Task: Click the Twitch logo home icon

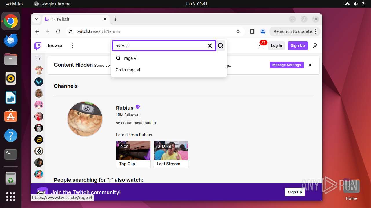Action: coord(38,46)
